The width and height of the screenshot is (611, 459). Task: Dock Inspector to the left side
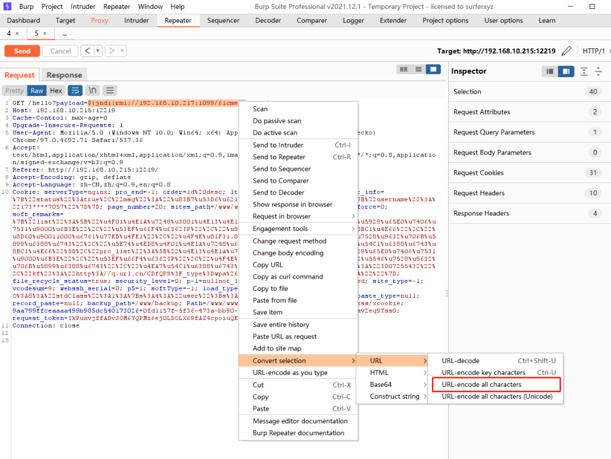point(551,72)
